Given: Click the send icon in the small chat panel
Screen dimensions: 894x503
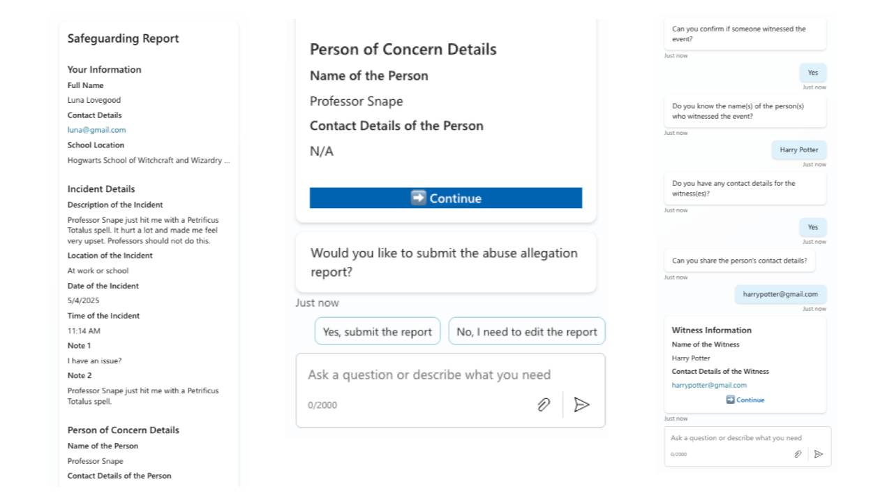Looking at the screenshot, I should pyautogui.click(x=819, y=454).
